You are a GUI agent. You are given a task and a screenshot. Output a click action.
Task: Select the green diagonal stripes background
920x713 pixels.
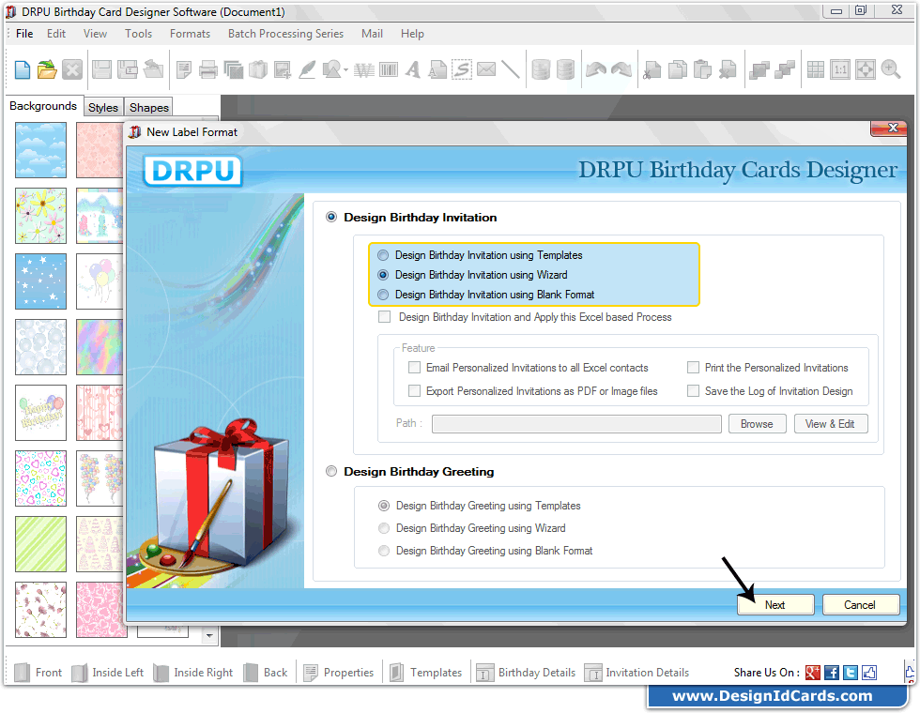(x=40, y=543)
